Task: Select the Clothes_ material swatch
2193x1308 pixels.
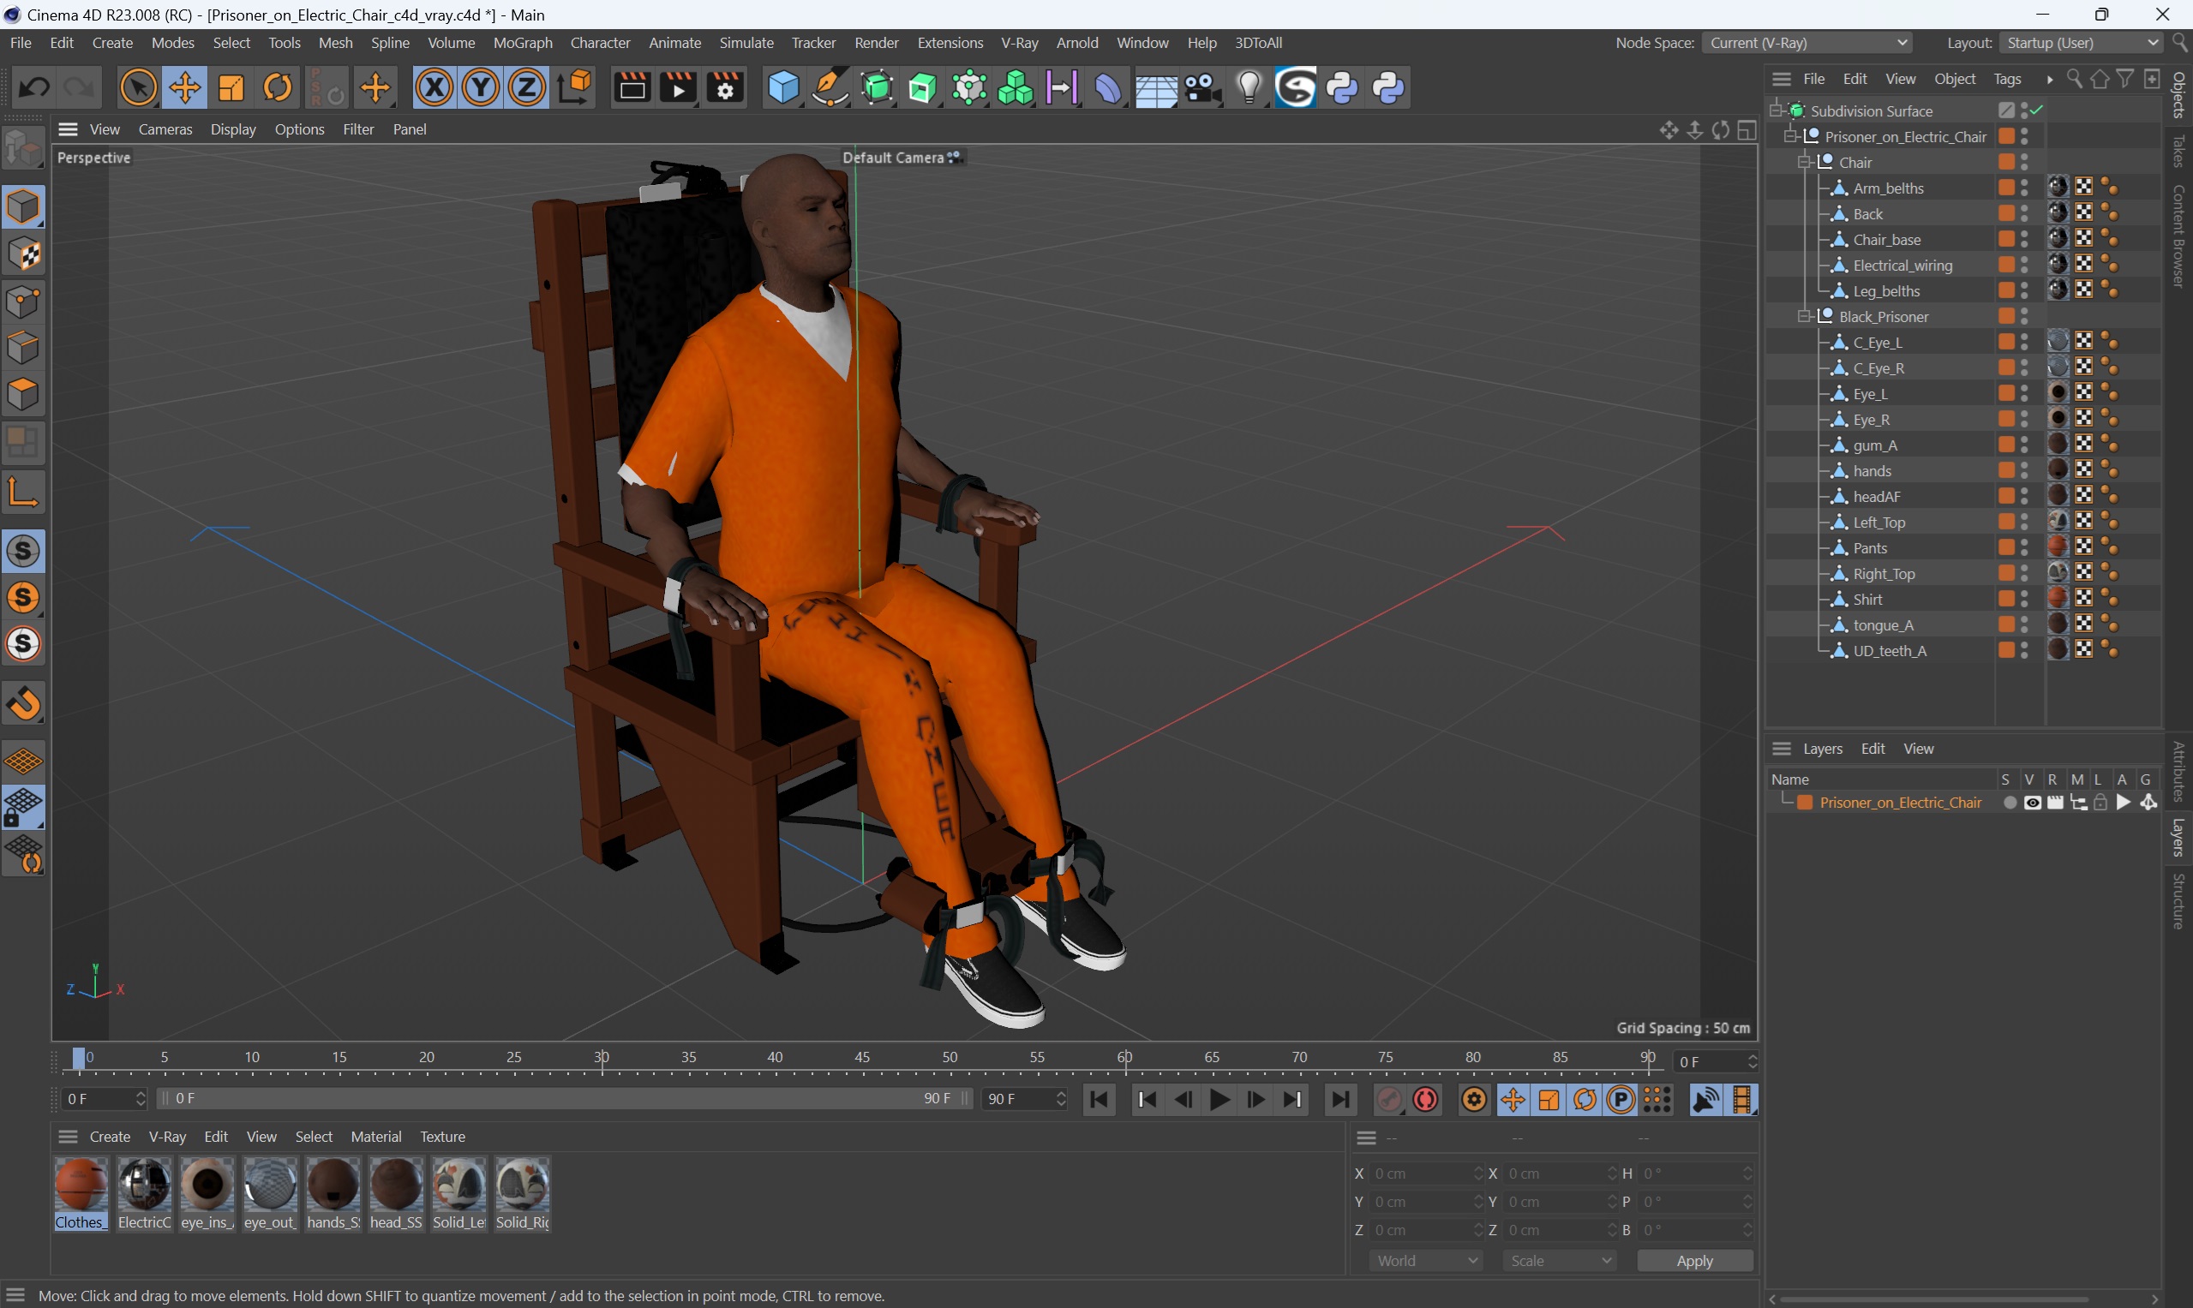Action: click(81, 1193)
